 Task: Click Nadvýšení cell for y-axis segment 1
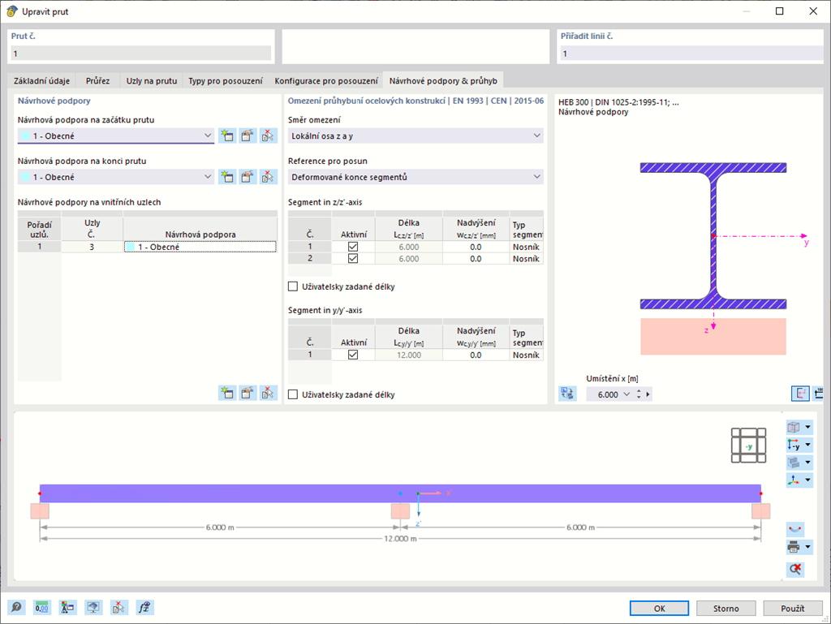coord(476,355)
